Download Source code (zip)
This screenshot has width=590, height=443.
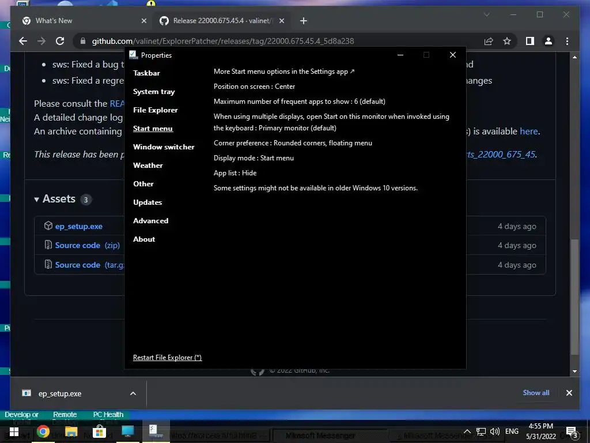[x=88, y=245]
